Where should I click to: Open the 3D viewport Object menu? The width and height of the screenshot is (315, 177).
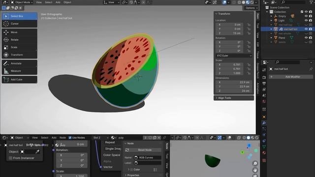point(67,2)
